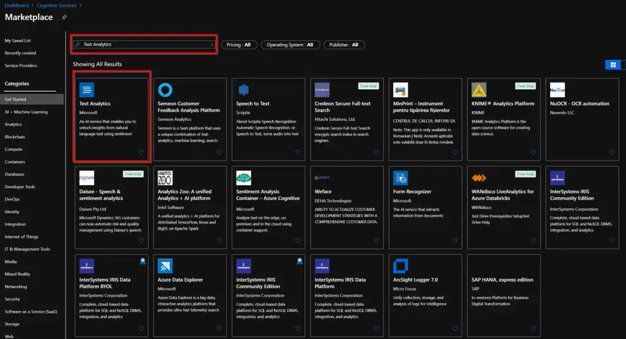The height and width of the screenshot is (339, 626).
Task: Favorite the Text Analytics card
Action: (x=141, y=152)
